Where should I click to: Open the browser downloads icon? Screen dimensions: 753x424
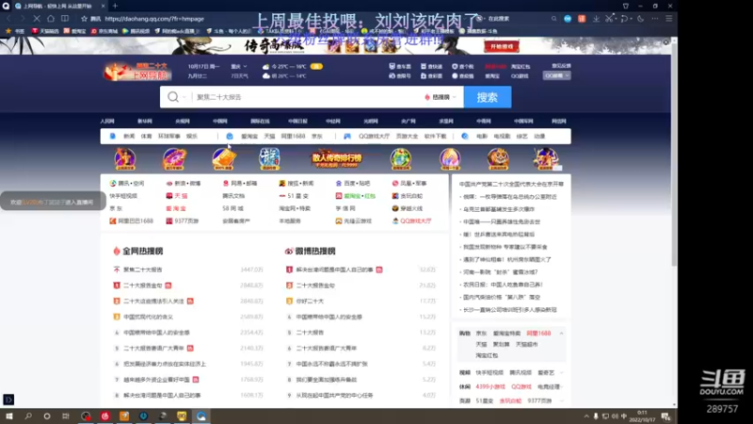click(x=596, y=19)
